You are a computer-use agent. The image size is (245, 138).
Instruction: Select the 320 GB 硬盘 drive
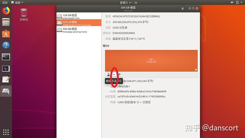tap(79, 23)
